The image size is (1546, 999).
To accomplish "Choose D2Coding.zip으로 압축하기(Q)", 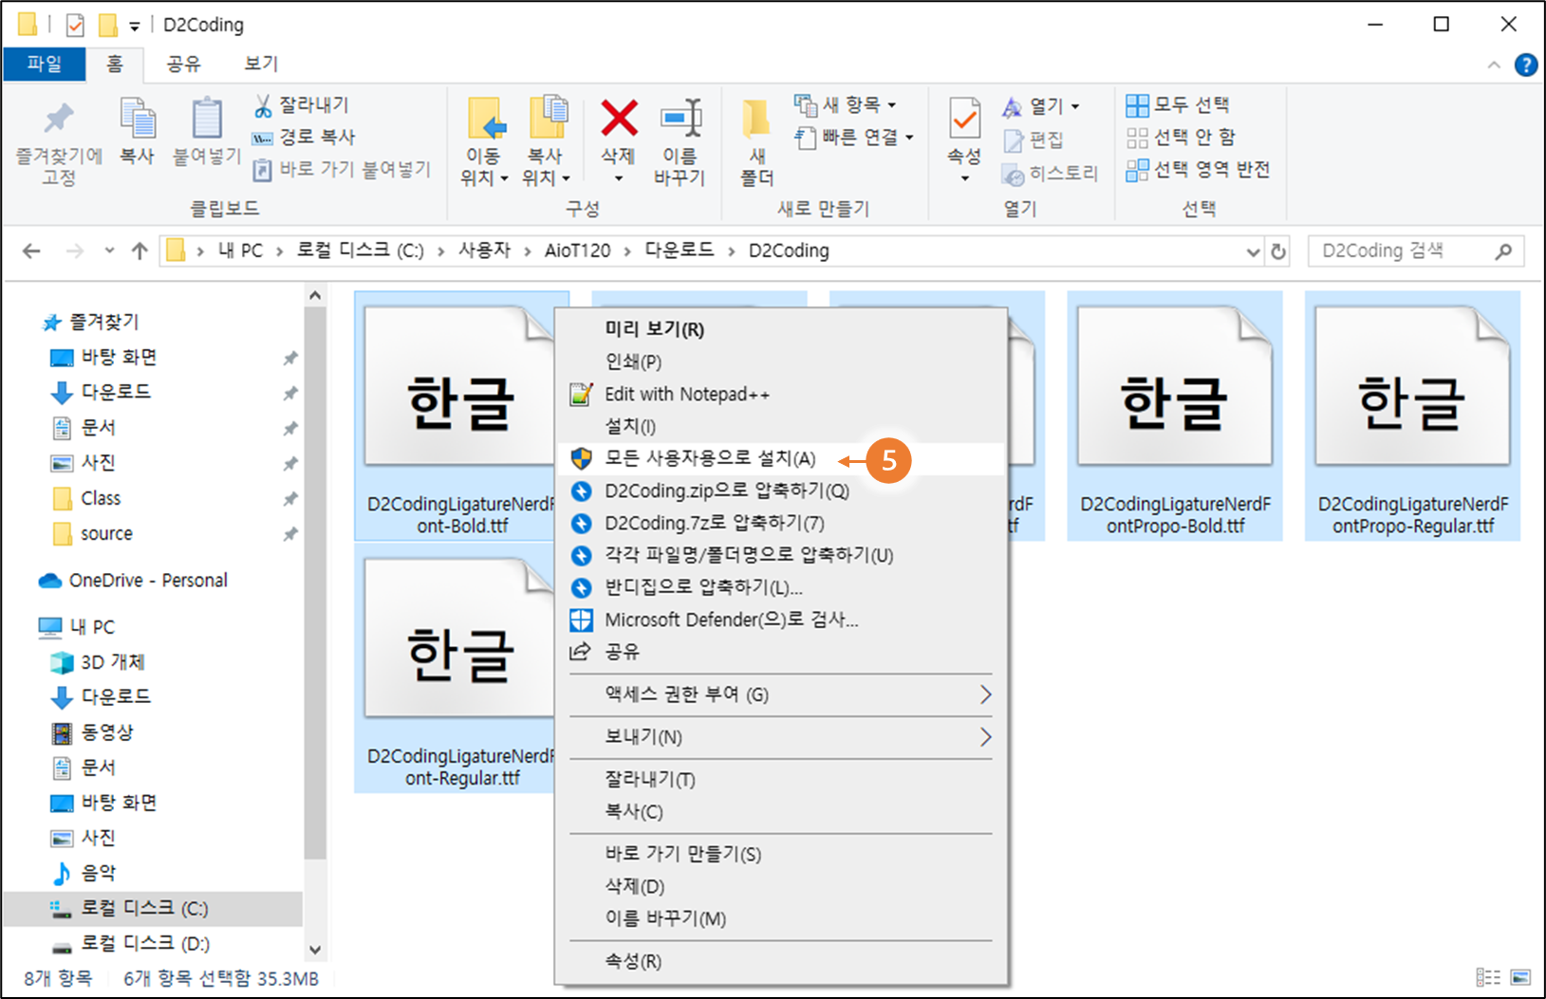I will tap(781, 490).
